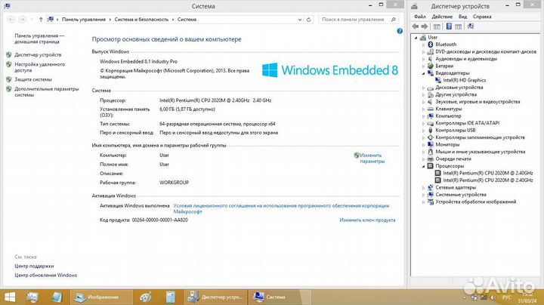
Task: Click blue Help question-mark toolbar icon
Action: 449,26
